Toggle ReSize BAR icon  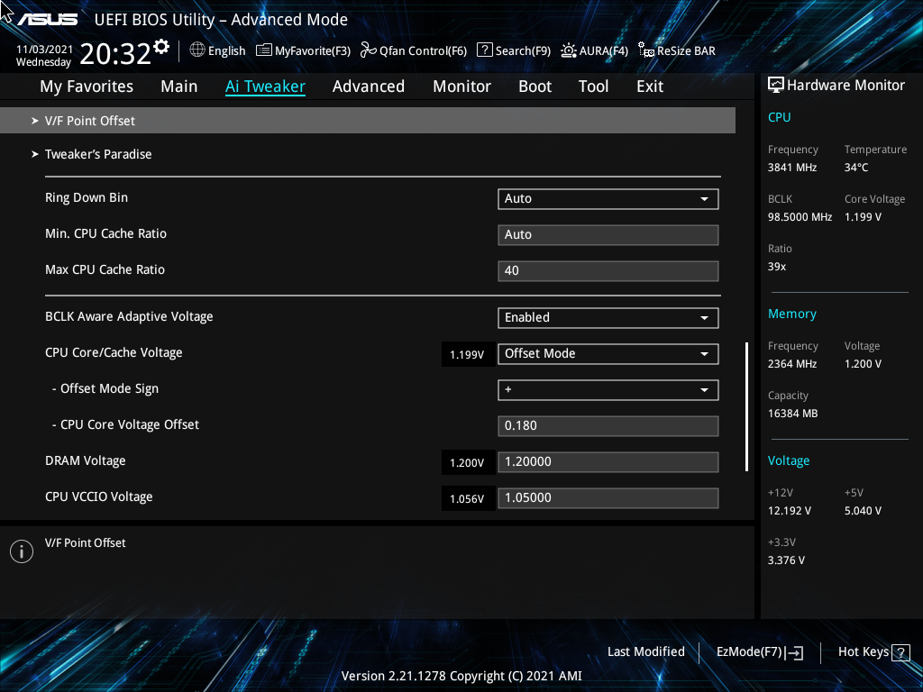pyautogui.click(x=645, y=50)
